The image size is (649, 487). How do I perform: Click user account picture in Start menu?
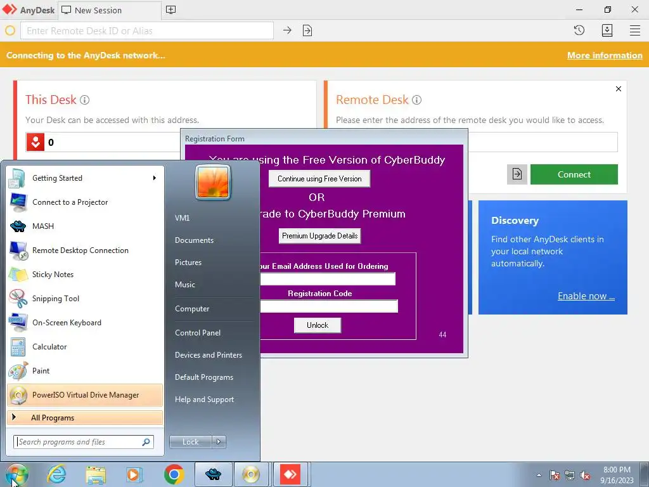[213, 183]
